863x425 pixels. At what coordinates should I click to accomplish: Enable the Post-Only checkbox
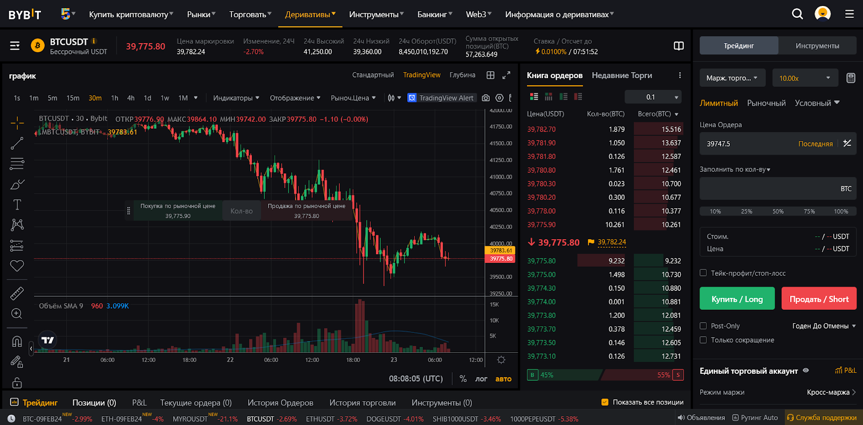703,326
